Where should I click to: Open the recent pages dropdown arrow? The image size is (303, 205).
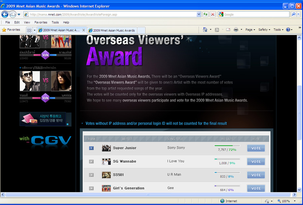click(19, 14)
